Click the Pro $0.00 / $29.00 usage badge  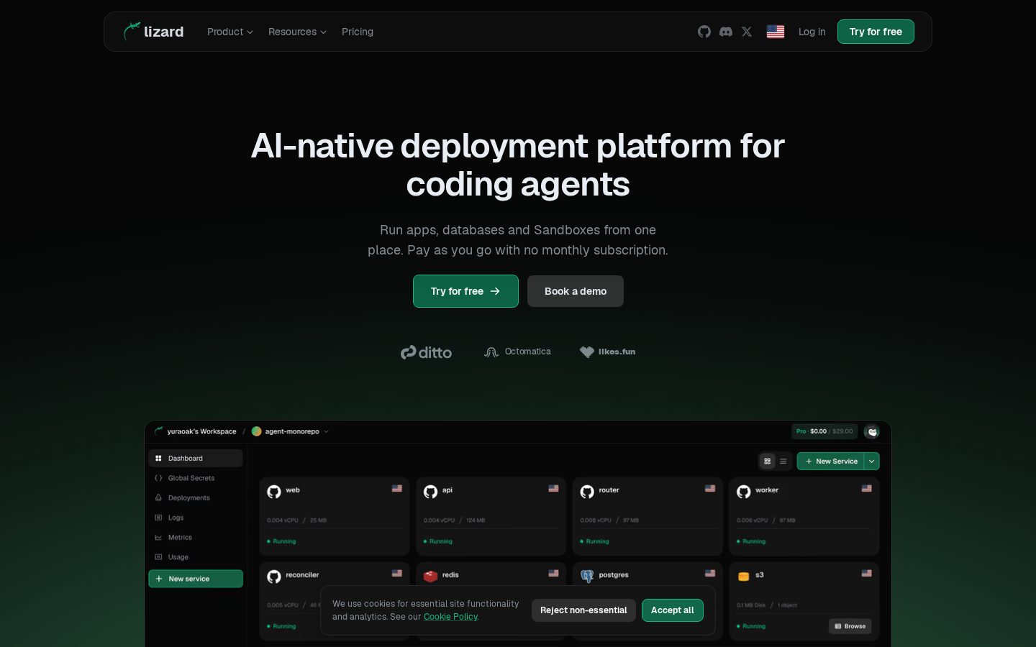click(824, 431)
